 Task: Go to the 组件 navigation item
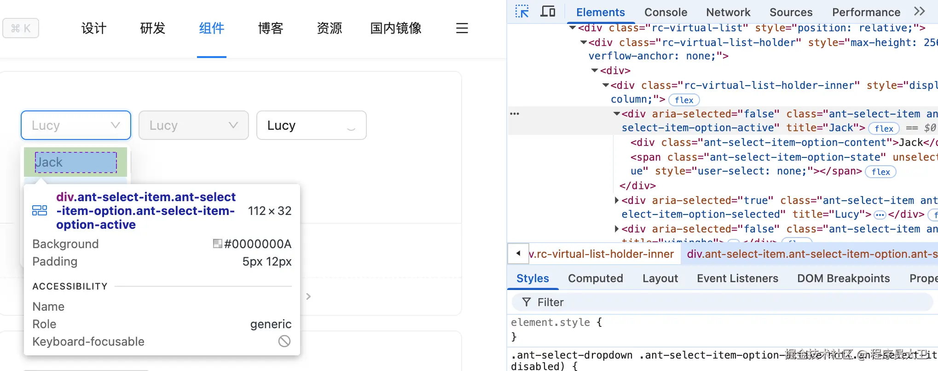212,29
